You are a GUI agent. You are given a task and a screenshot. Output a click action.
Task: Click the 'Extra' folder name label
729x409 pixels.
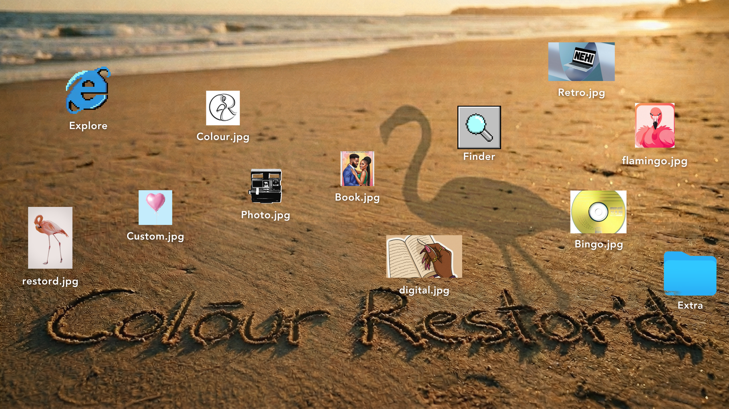tap(690, 306)
